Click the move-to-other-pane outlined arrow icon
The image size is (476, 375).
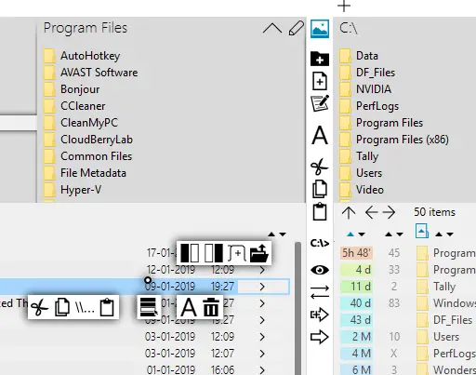(320, 337)
